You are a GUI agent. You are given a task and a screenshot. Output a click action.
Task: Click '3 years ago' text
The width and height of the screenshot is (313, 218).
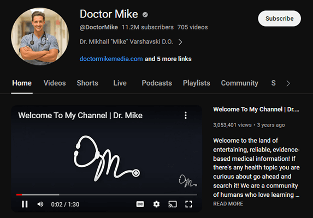tap(271, 125)
